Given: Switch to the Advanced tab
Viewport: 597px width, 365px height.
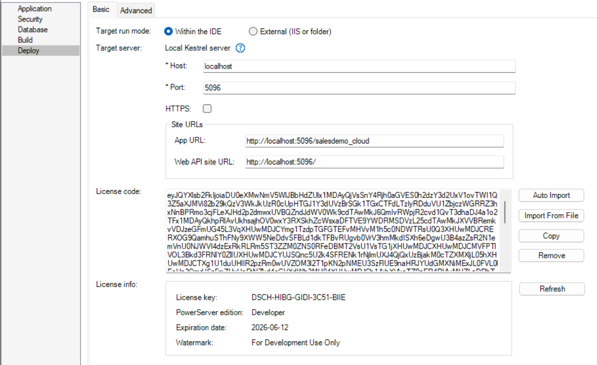Looking at the screenshot, I should click(x=135, y=10).
